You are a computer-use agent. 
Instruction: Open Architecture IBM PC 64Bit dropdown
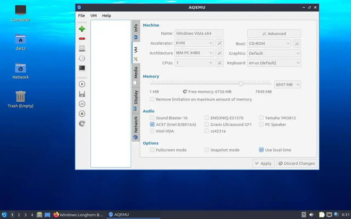(194, 53)
